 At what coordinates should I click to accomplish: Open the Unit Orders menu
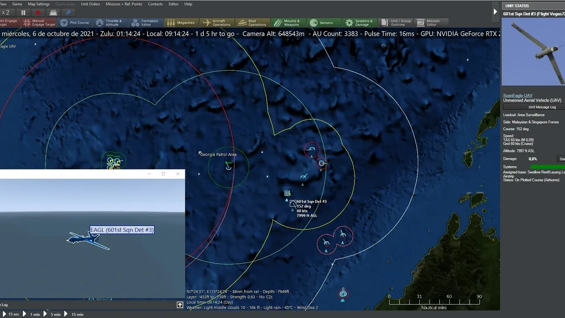90,4
